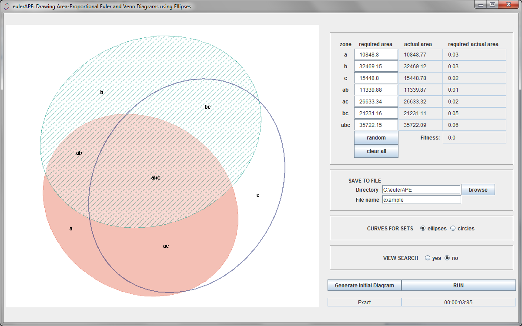
Task: Click the bc zone label in diagram
Action: (x=207, y=107)
